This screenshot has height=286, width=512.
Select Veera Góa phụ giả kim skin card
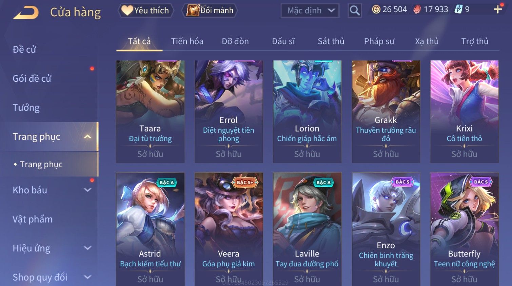(229, 229)
